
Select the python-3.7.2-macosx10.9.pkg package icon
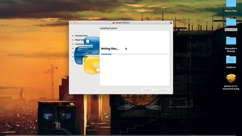coord(231,78)
